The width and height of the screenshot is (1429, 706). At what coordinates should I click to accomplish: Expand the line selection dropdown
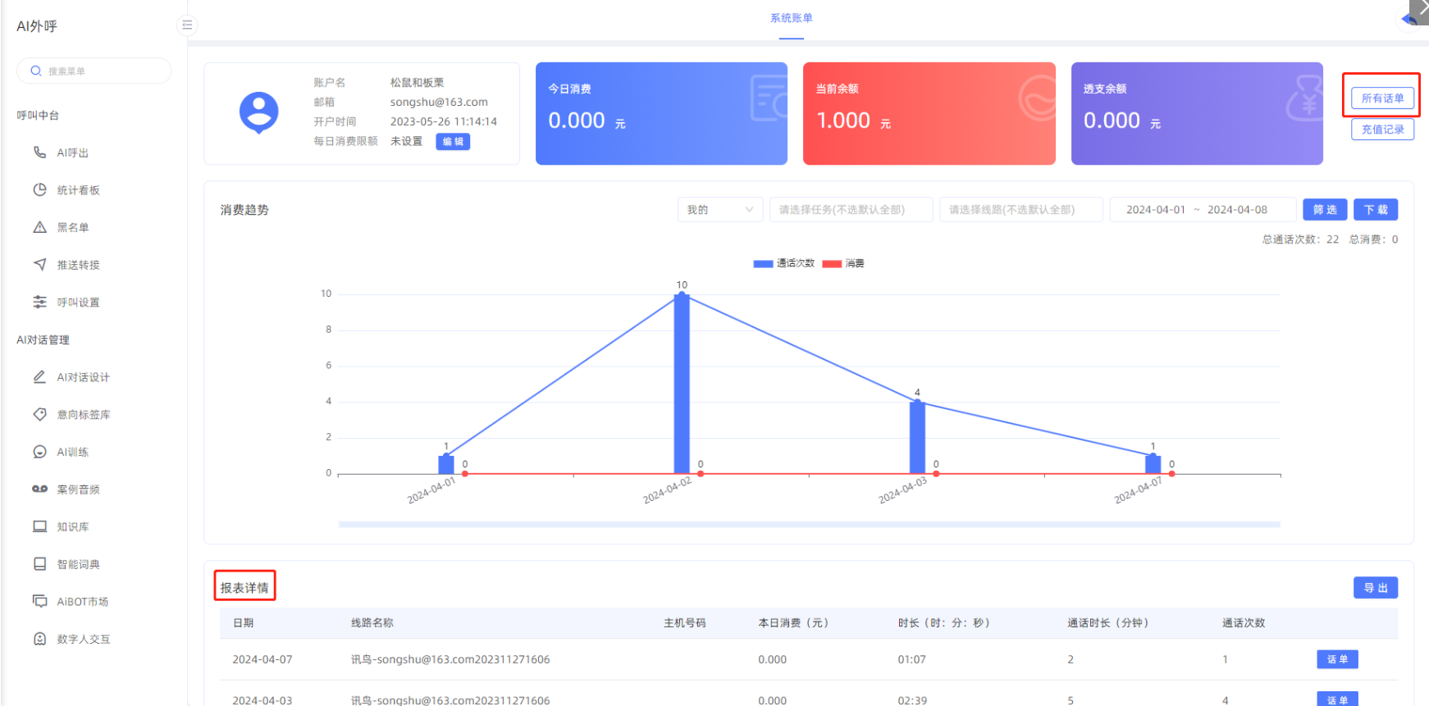tap(1020, 210)
